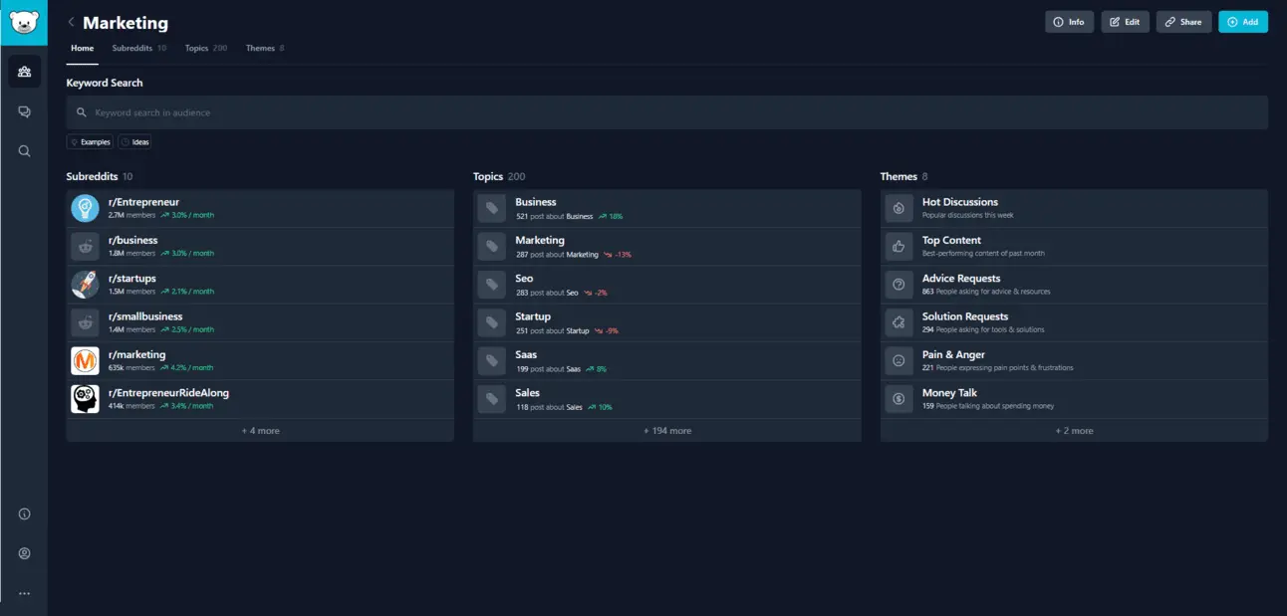
Task: Click the r/EntrepreneurRideAlong avatar
Action: (85, 399)
